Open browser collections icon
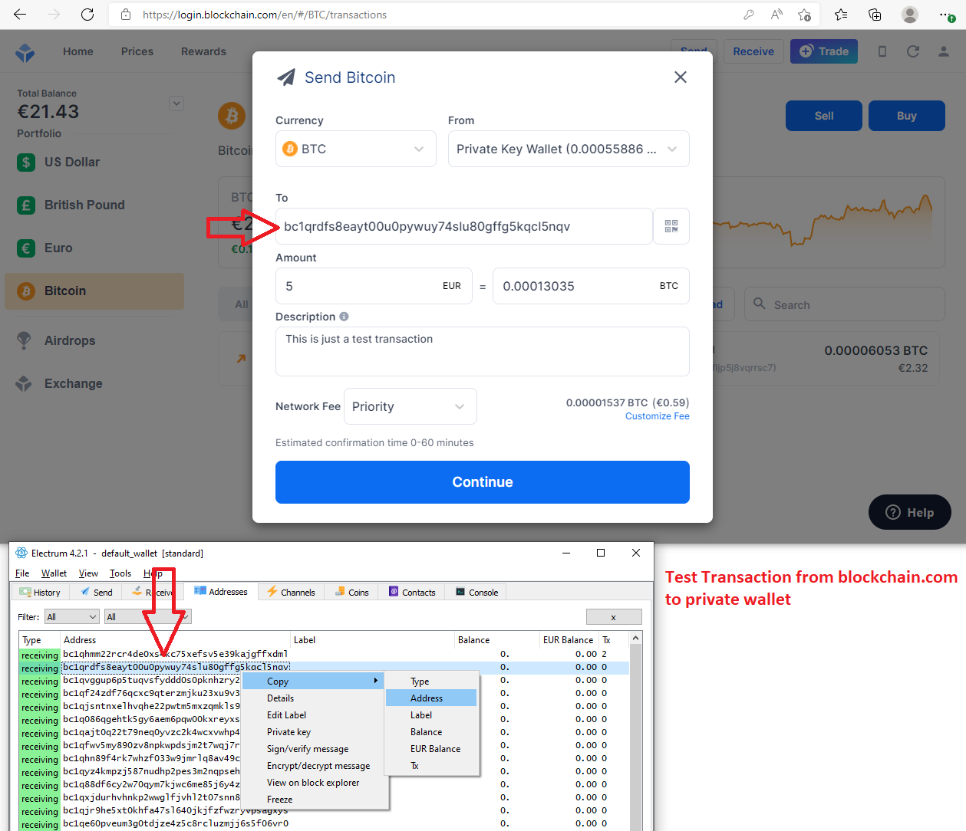The height and width of the screenshot is (831, 966). pyautogui.click(x=875, y=15)
